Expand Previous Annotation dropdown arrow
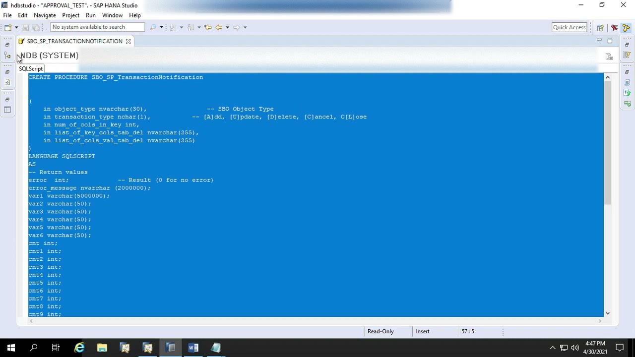Screen dimensions: 635x357 pyautogui.click(x=199, y=27)
